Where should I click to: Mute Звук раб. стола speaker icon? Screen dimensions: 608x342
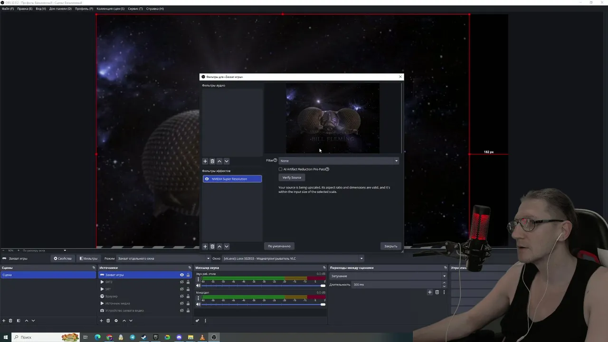click(x=198, y=285)
